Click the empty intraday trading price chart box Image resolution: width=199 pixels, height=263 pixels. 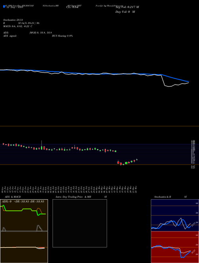[x=80, y=223]
